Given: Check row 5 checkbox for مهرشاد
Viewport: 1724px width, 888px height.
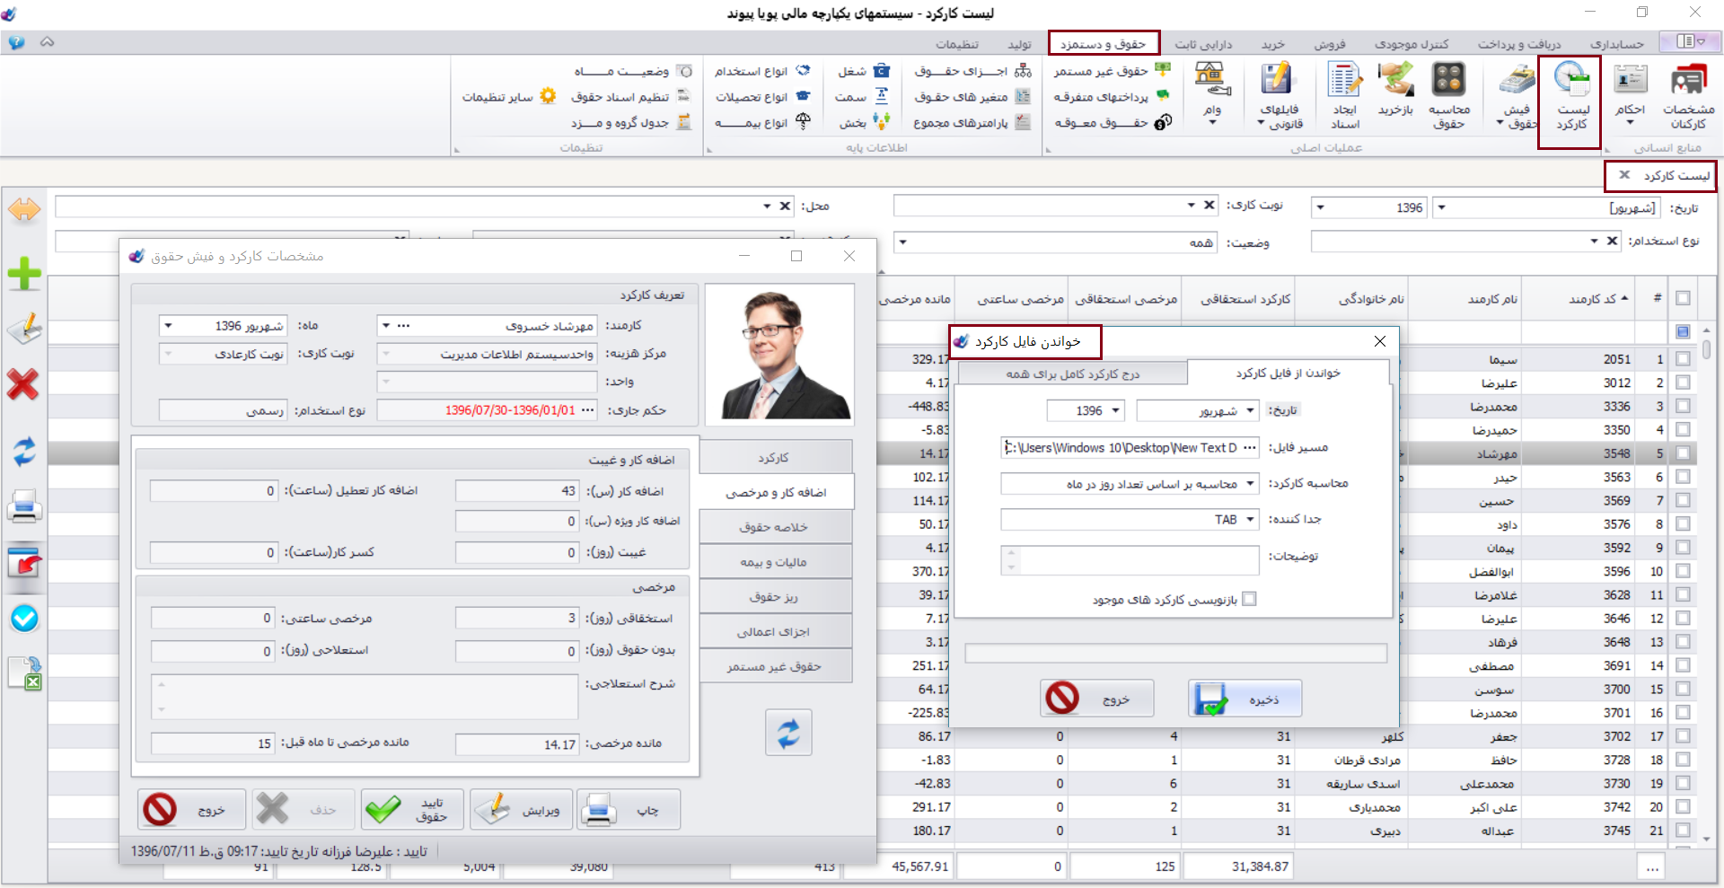Looking at the screenshot, I should point(1683,453).
